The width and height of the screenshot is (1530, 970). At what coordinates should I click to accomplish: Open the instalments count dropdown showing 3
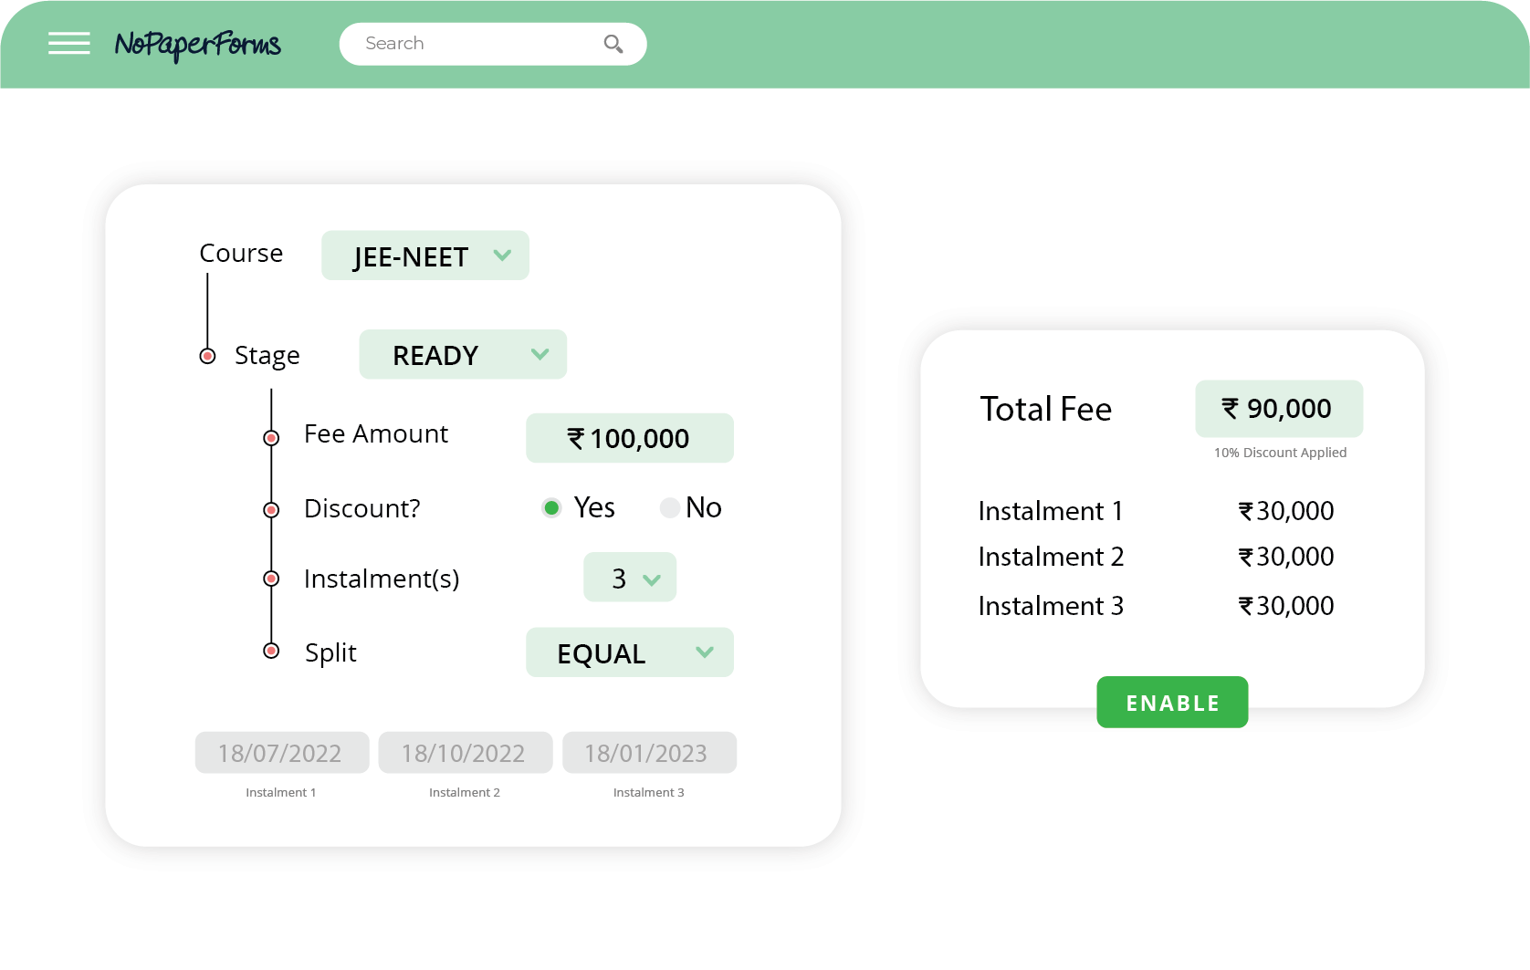(x=630, y=577)
